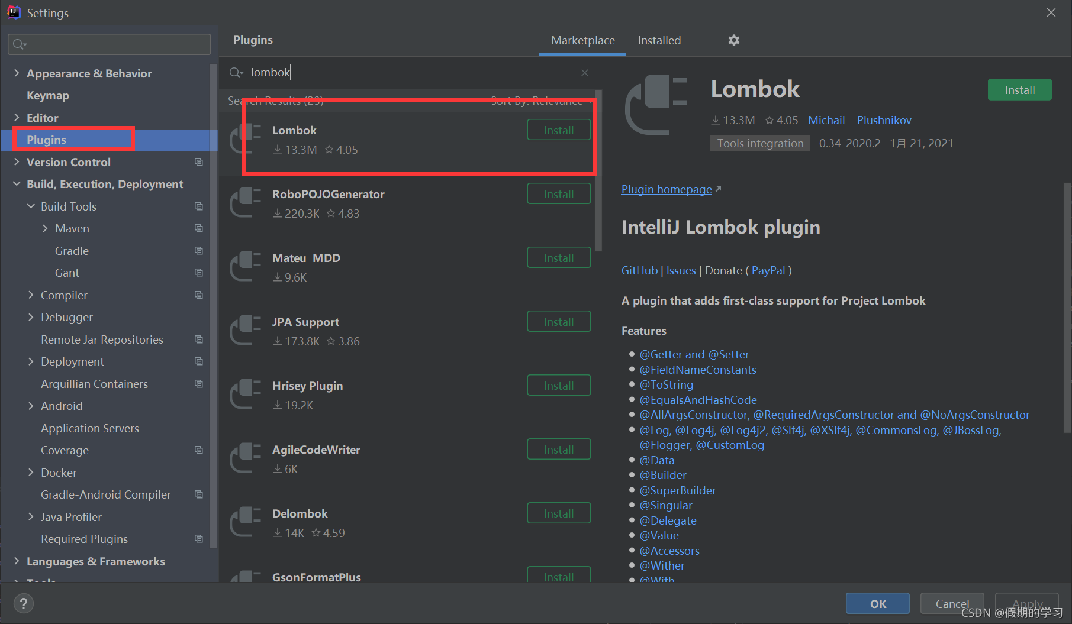Click the Delombok plugin icon
Image resolution: width=1072 pixels, height=624 pixels.
[246, 523]
